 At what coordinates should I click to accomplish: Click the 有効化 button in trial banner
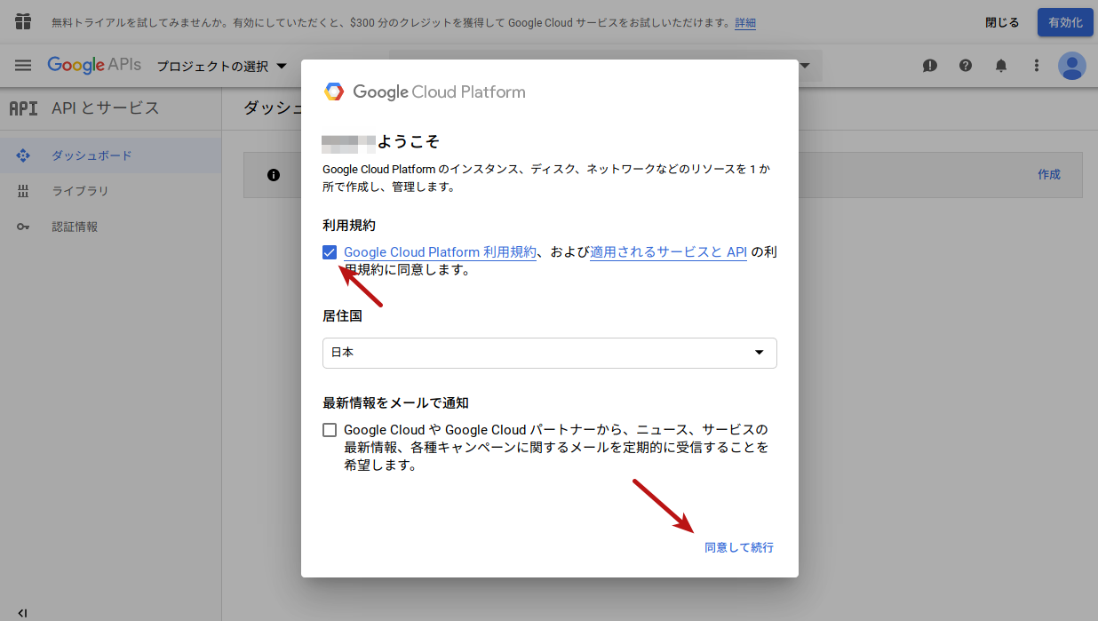tap(1064, 22)
